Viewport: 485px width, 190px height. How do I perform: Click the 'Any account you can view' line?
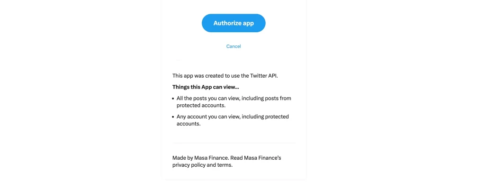click(x=233, y=117)
